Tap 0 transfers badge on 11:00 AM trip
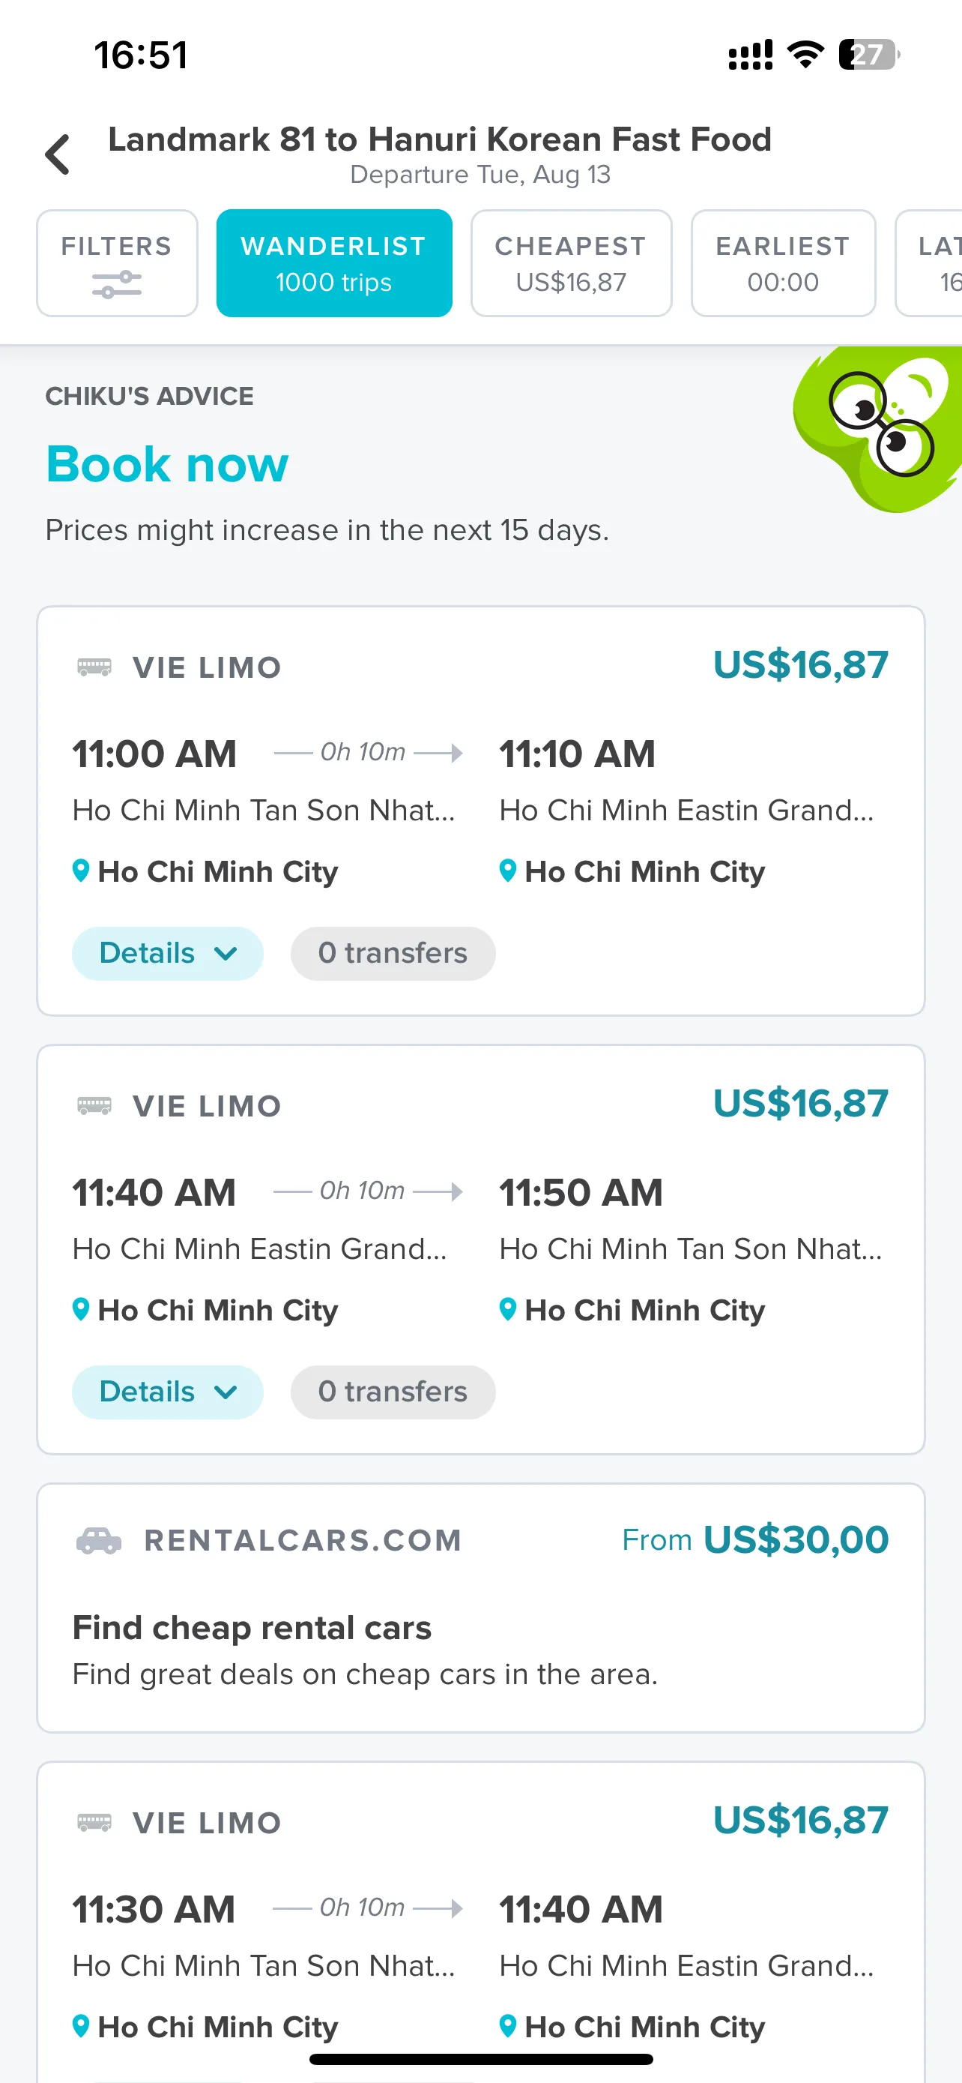 click(393, 953)
